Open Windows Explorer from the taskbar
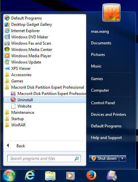Screen dimensions: 138x182 [50, 176]
